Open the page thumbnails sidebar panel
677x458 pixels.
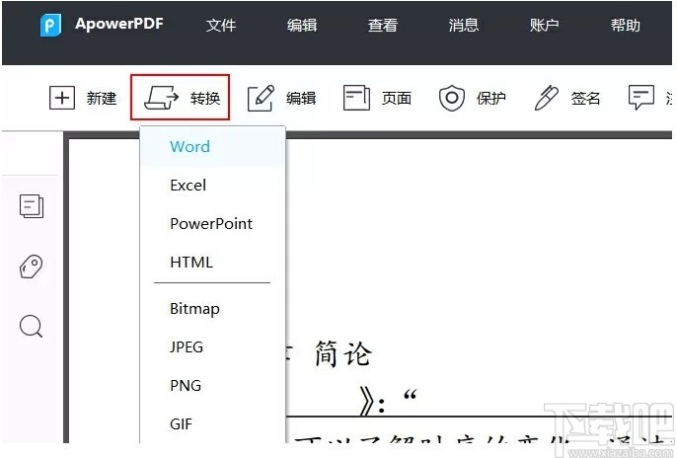[x=32, y=206]
